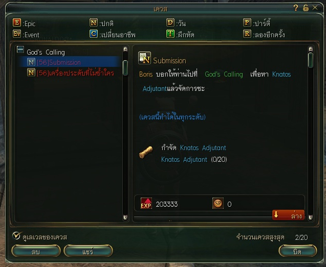This screenshot has width=326, height=267.
Task: Click the Event quest type icon
Action: [17, 34]
